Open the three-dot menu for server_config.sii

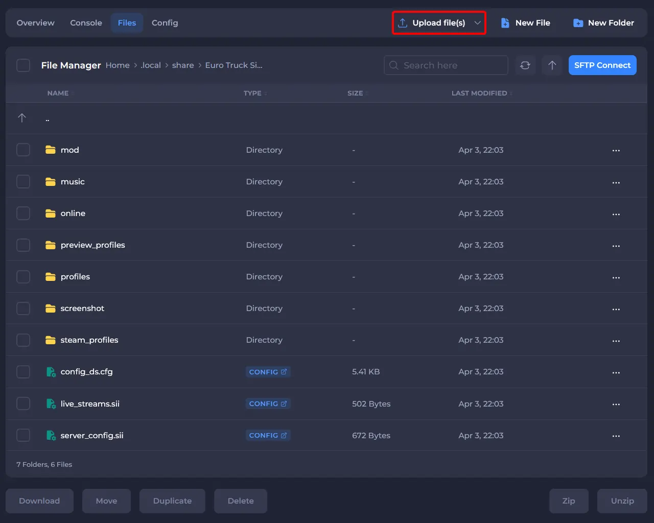click(x=616, y=436)
